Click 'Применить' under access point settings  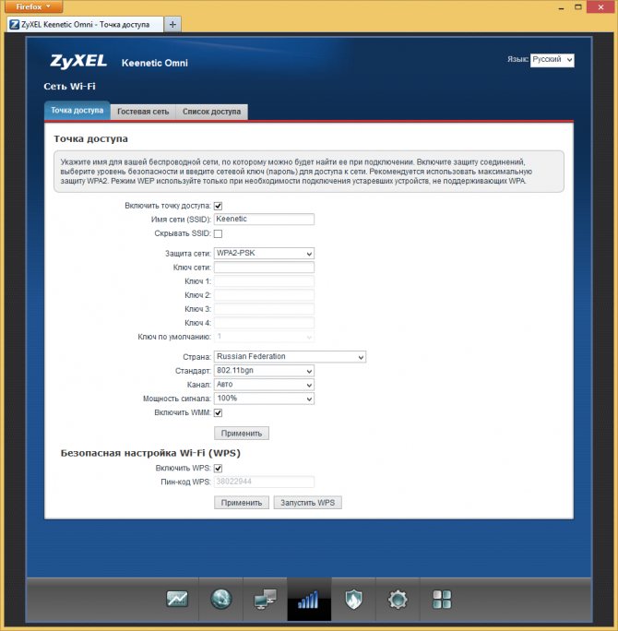tap(242, 434)
